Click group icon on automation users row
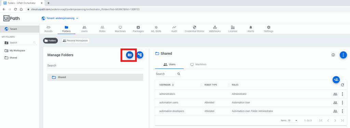Screen dimensions: 350x128 335,103
